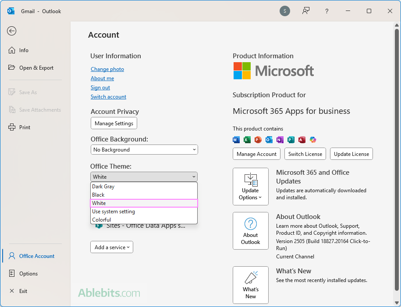401x307 pixels.
Task: Open the Update Options dropdown button
Action: pyautogui.click(x=251, y=187)
